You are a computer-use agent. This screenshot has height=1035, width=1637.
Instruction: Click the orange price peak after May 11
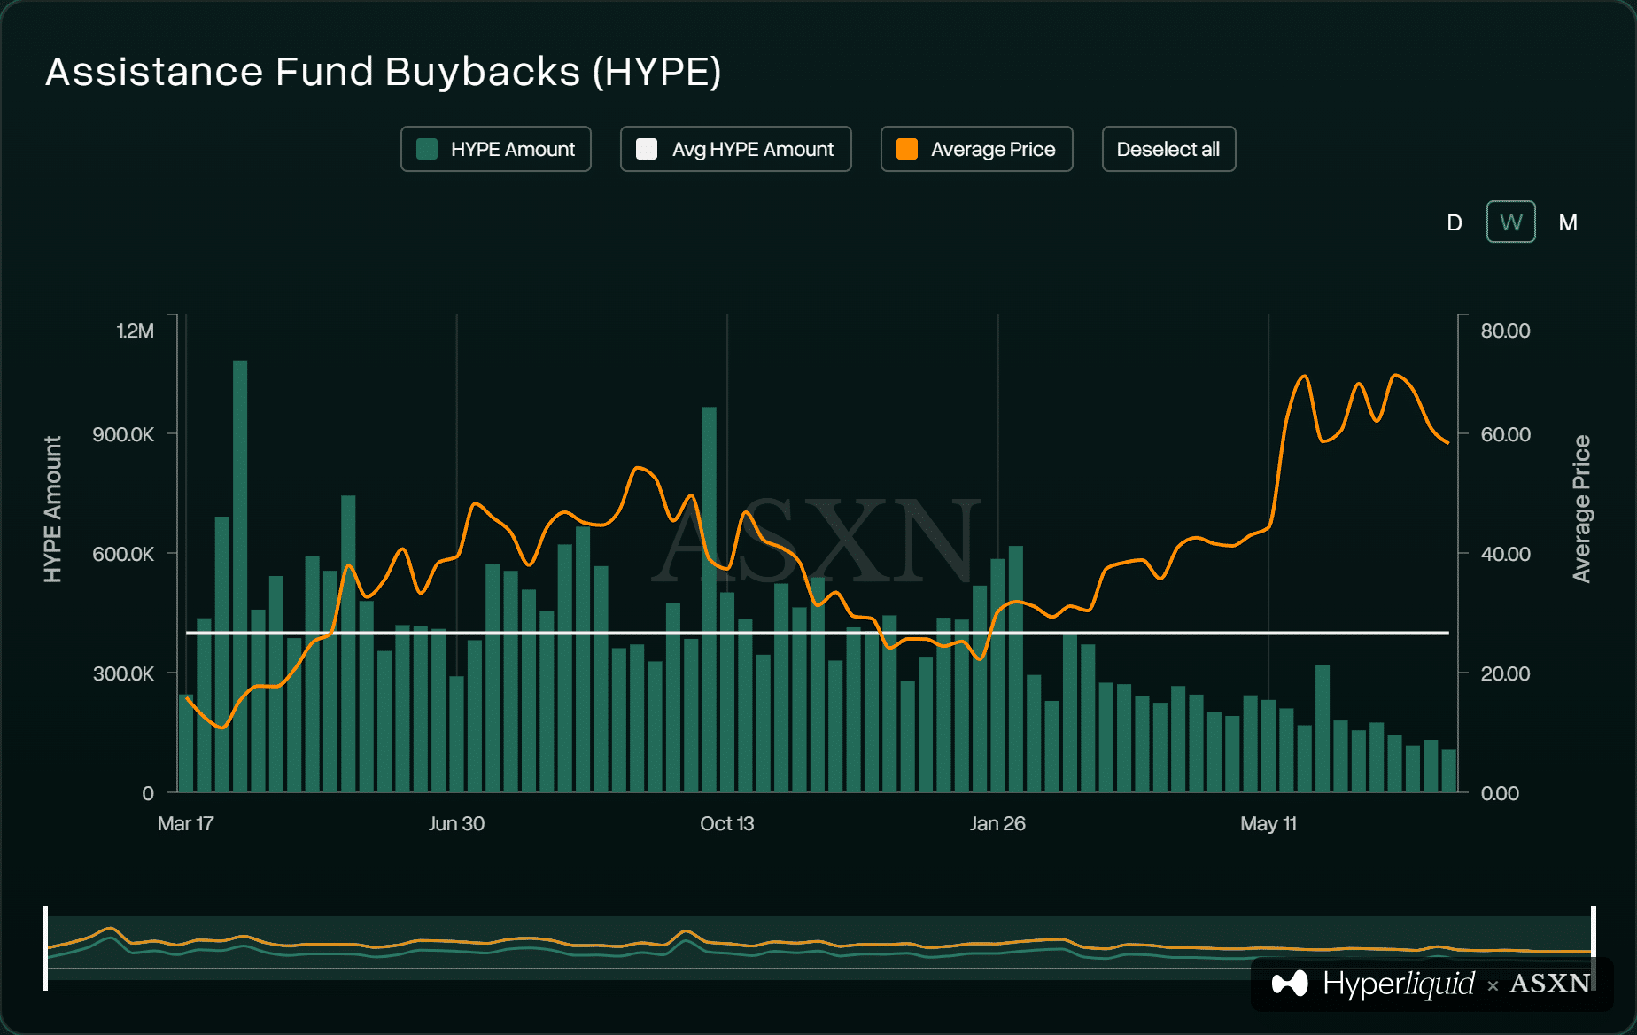pos(1303,377)
